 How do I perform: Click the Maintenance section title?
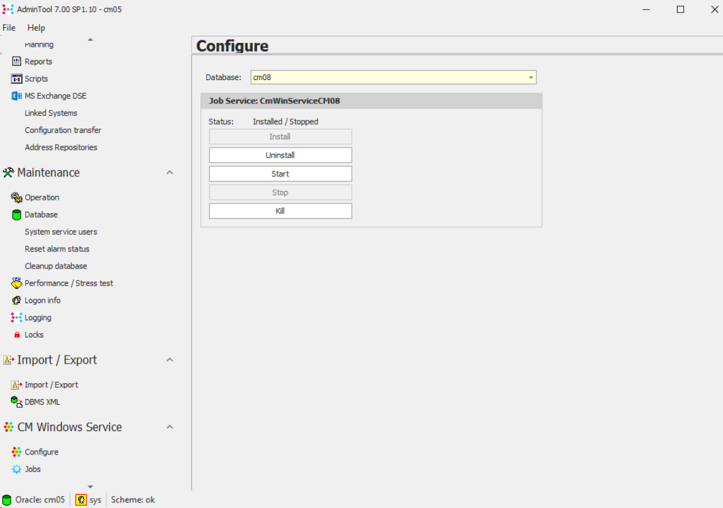tap(49, 173)
